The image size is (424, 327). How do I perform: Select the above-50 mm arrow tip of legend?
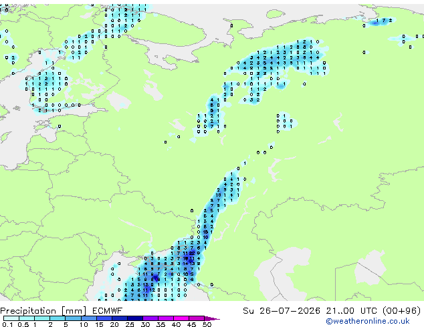click(x=212, y=318)
